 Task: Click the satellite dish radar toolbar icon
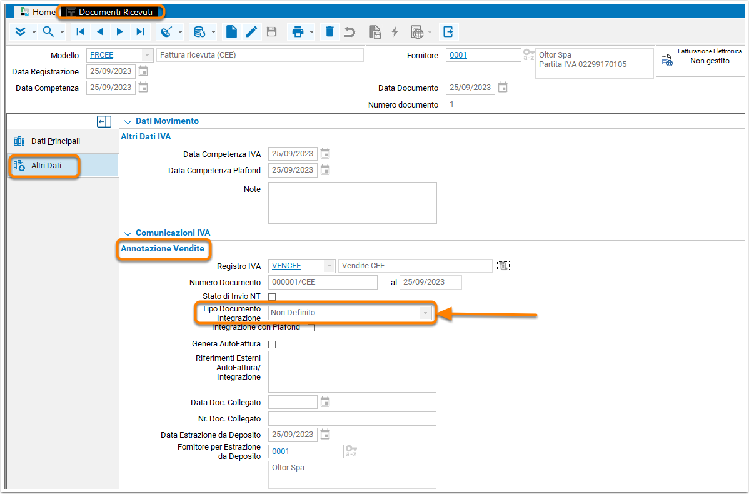(167, 32)
